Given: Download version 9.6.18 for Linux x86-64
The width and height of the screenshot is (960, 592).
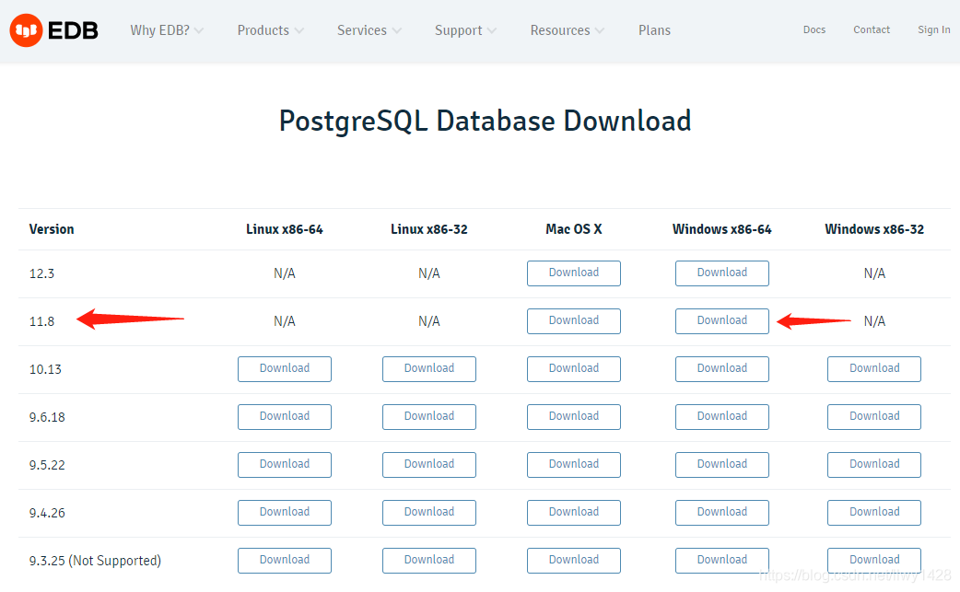Looking at the screenshot, I should click(x=285, y=417).
